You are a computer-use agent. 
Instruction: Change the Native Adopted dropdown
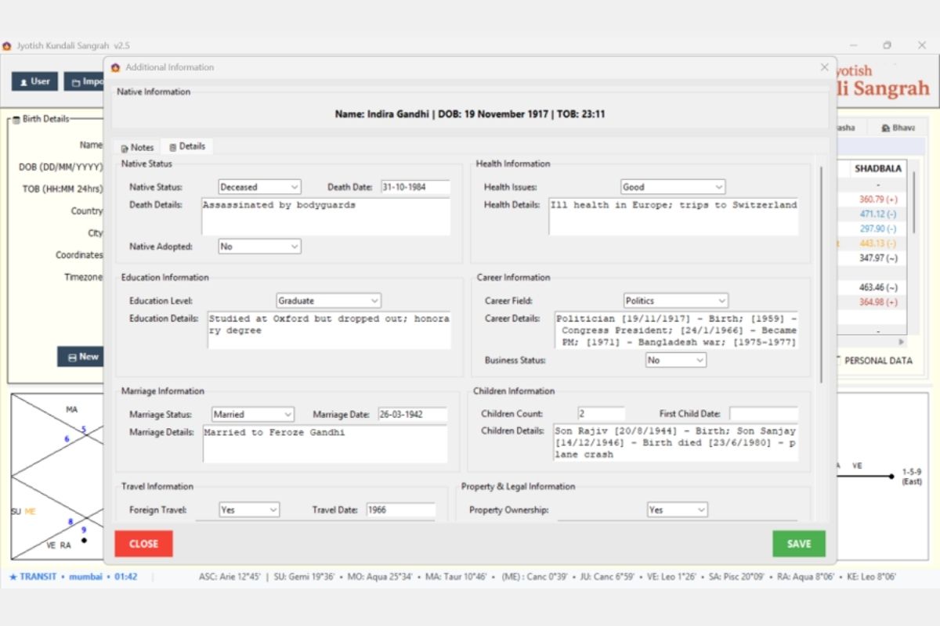tap(259, 246)
